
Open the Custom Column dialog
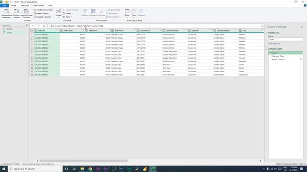[16, 13]
